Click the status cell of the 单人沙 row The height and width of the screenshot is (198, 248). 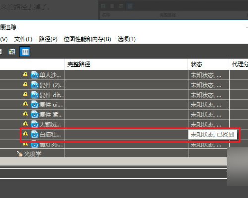click(x=209, y=75)
